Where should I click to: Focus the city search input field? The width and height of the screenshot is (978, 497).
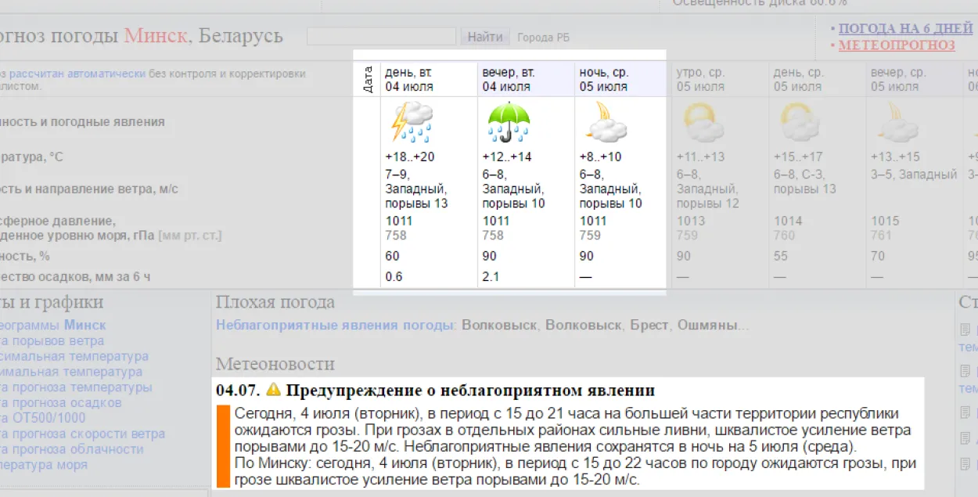click(381, 36)
